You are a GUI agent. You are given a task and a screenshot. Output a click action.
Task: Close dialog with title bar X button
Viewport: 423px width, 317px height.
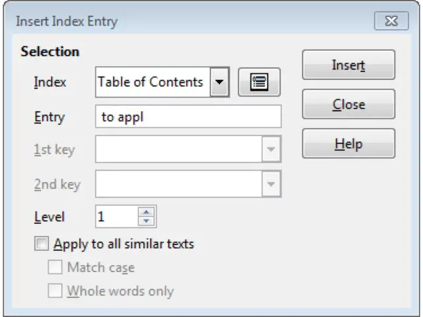point(391,21)
